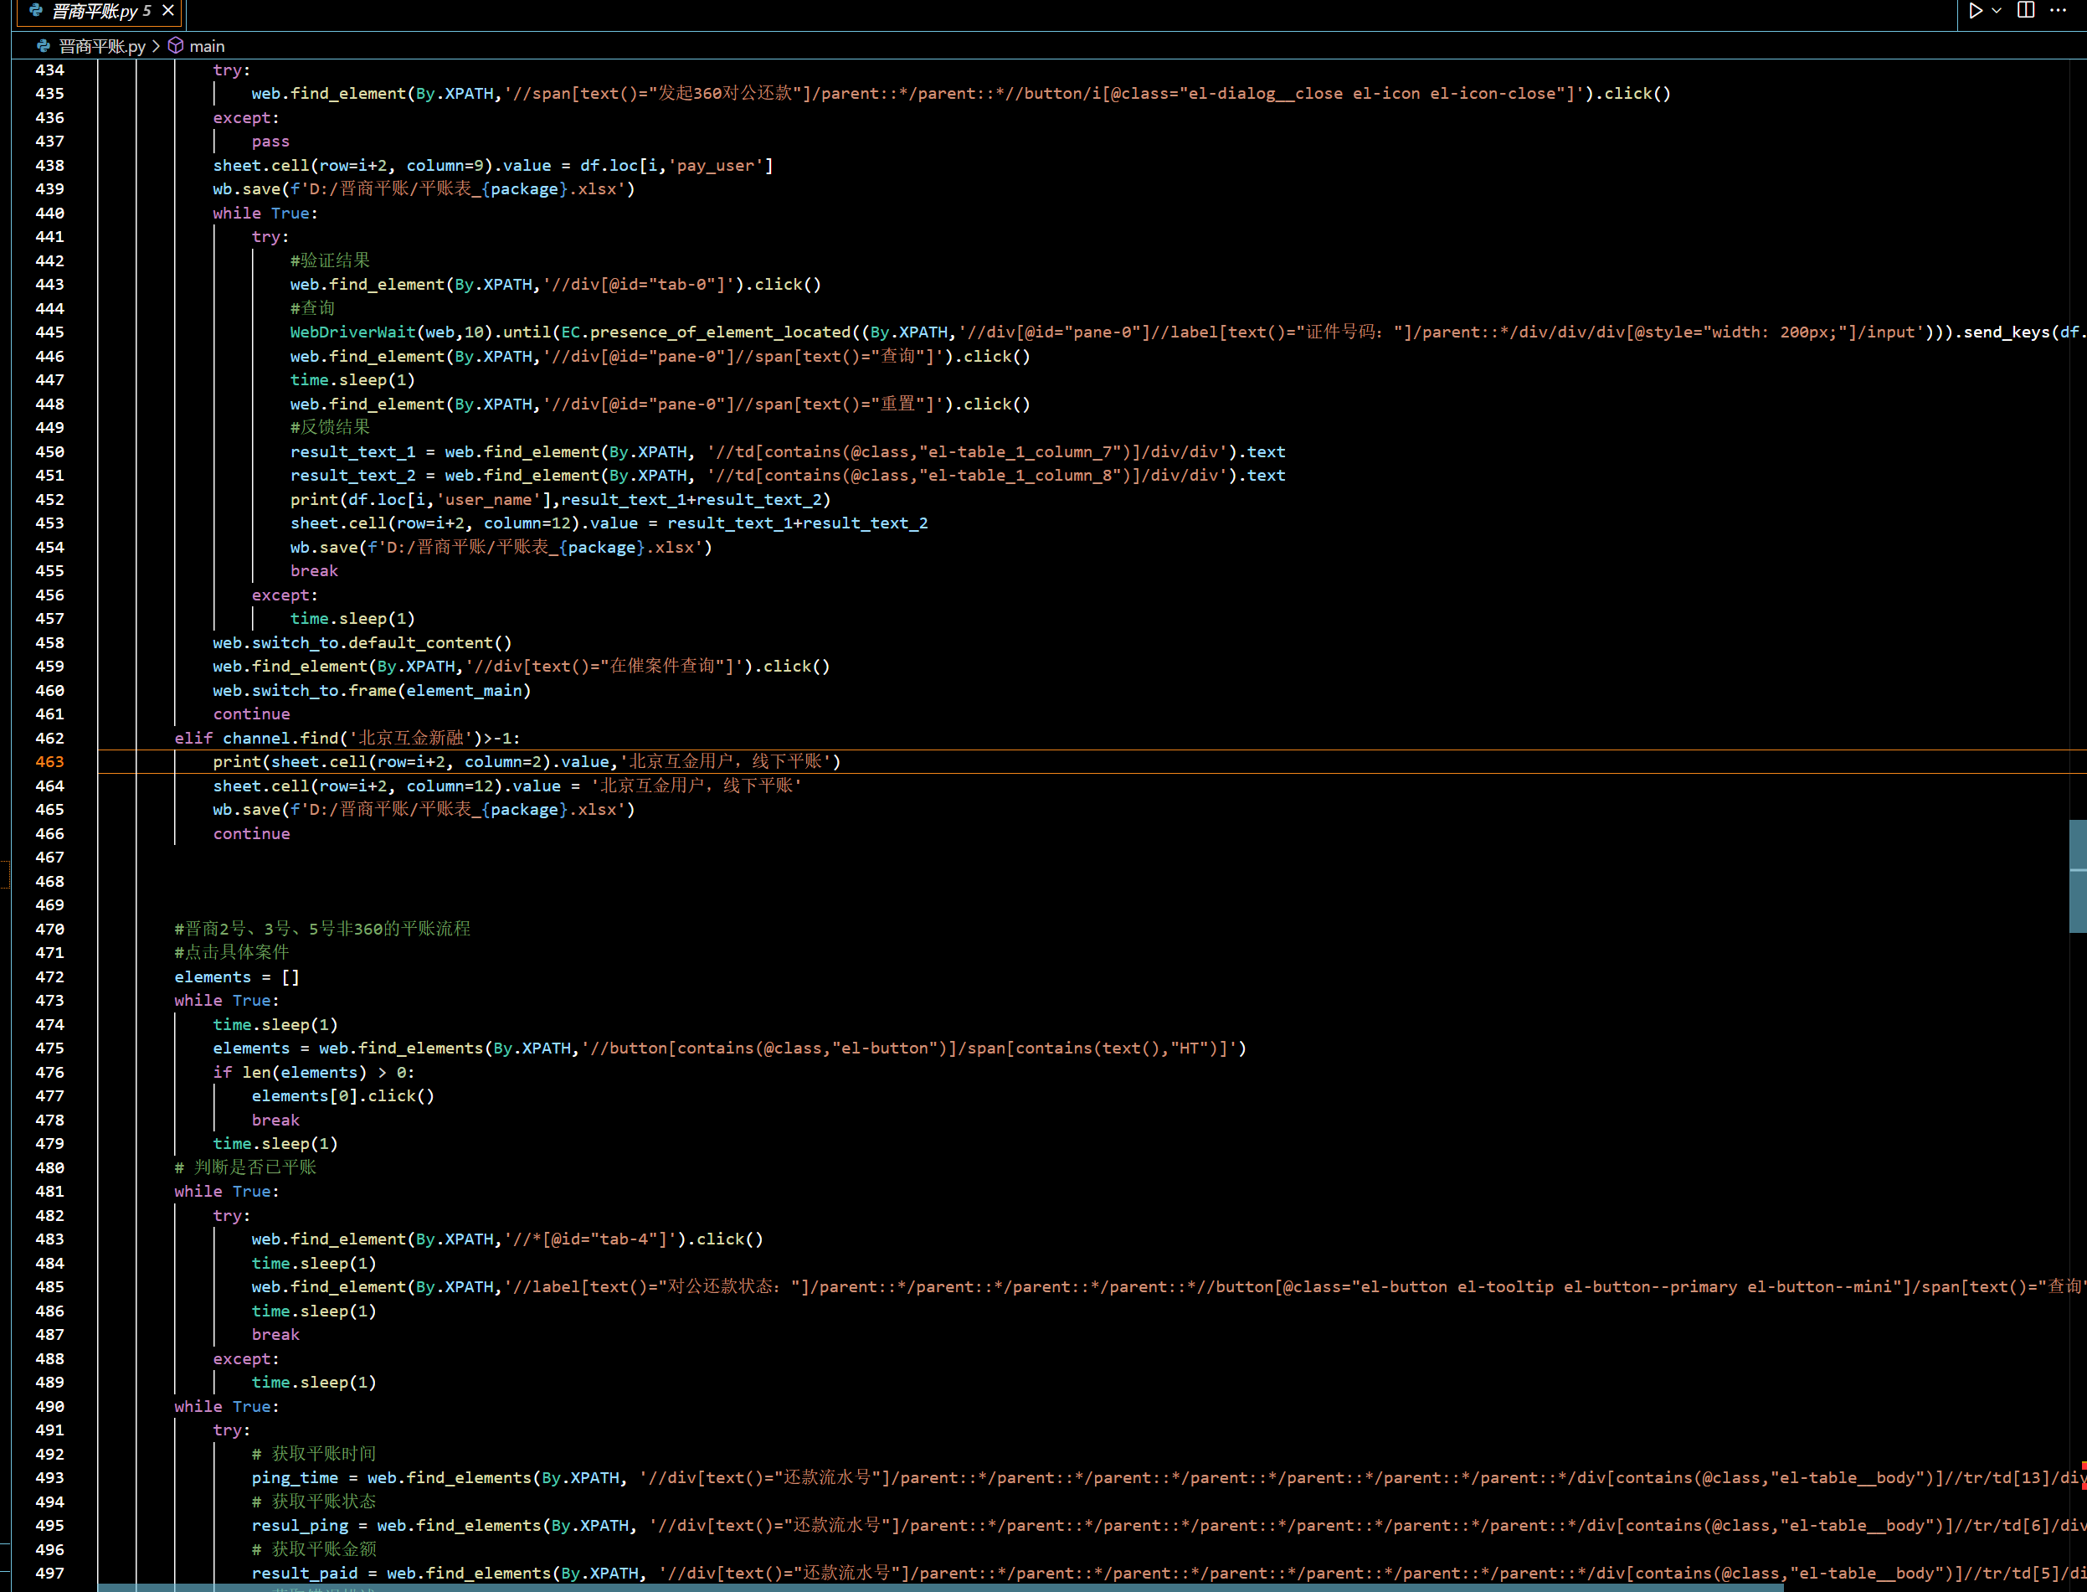Open the run options dropdown chevron
This screenshot has height=1592, width=2087.
click(x=1997, y=12)
